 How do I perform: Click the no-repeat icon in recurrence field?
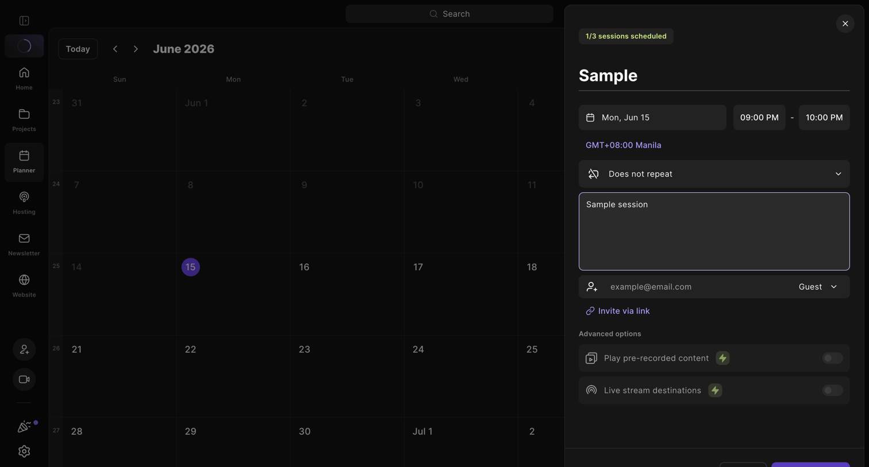click(x=594, y=174)
